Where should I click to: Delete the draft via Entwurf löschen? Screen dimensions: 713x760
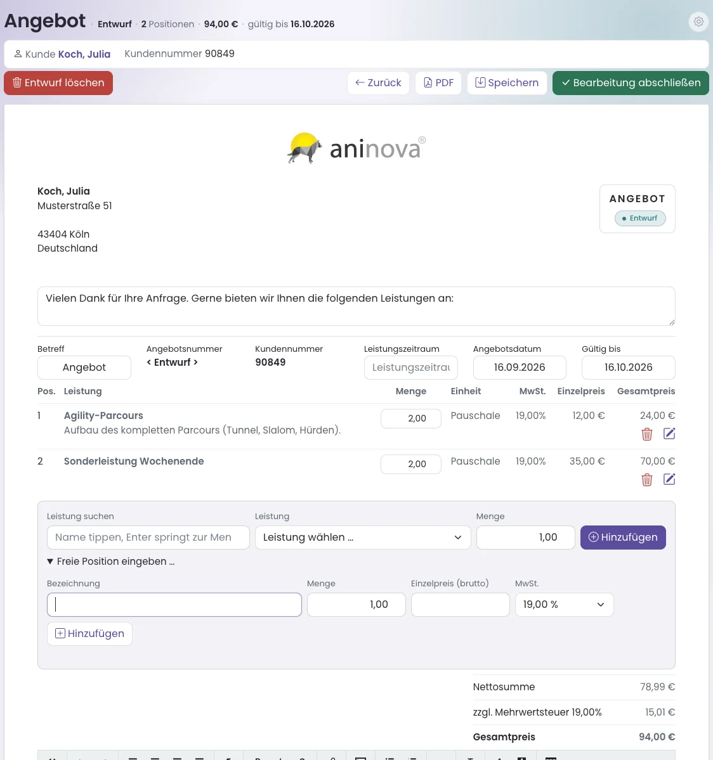pyautogui.click(x=58, y=83)
